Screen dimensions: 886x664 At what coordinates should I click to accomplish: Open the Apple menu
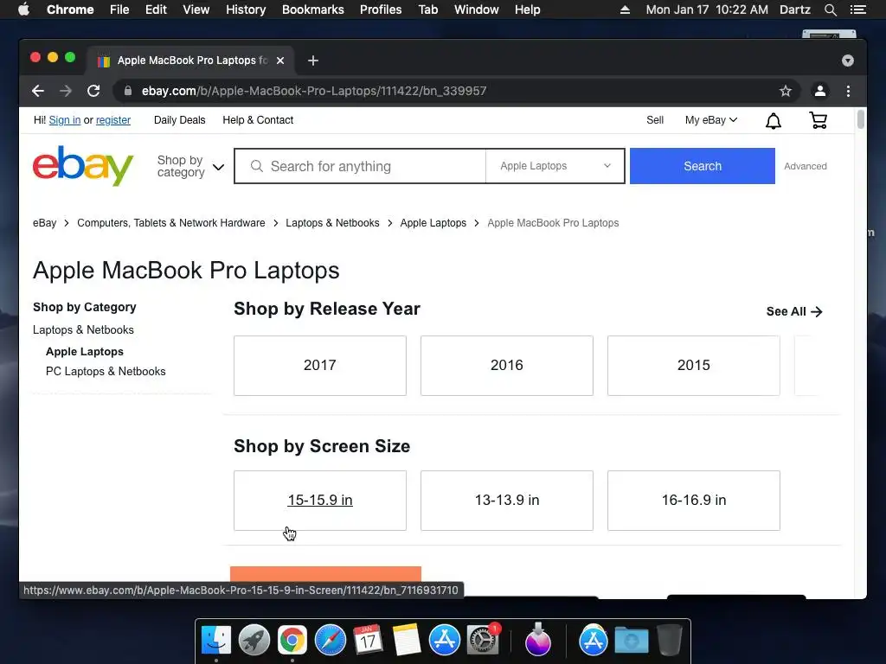(23, 9)
